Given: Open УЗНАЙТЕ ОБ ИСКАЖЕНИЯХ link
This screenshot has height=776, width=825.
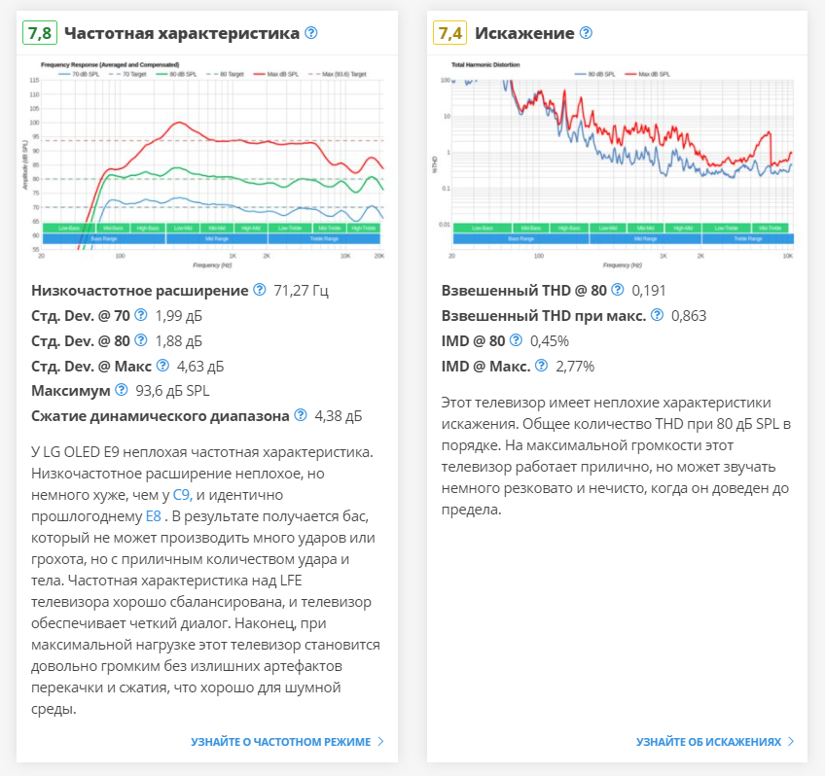Looking at the screenshot, I should tap(708, 742).
